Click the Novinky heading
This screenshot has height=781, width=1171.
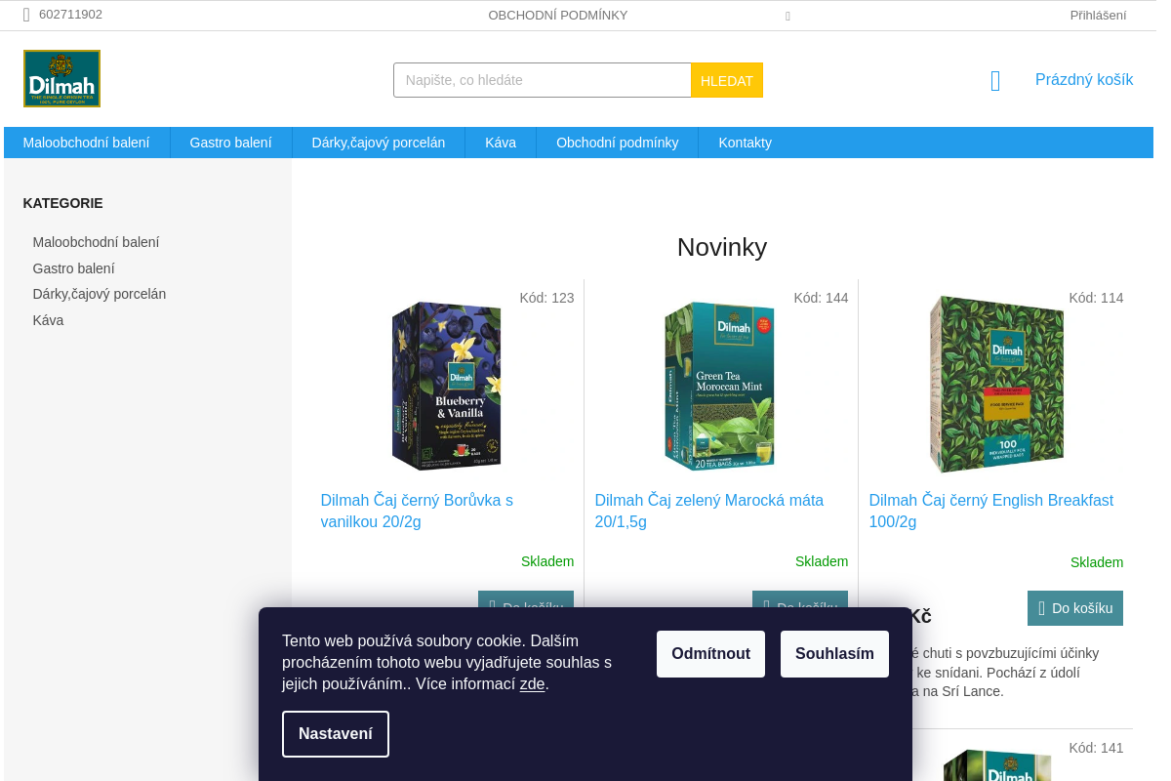[722, 247]
